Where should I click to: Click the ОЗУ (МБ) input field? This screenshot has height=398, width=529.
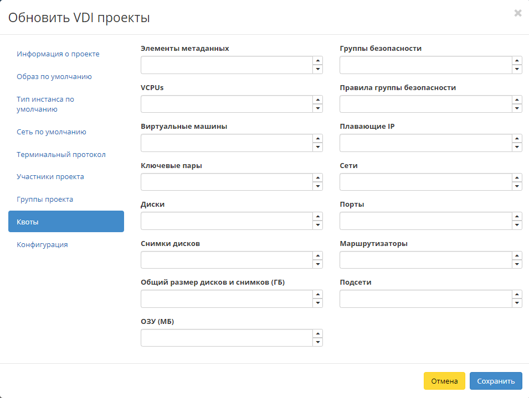(x=227, y=338)
